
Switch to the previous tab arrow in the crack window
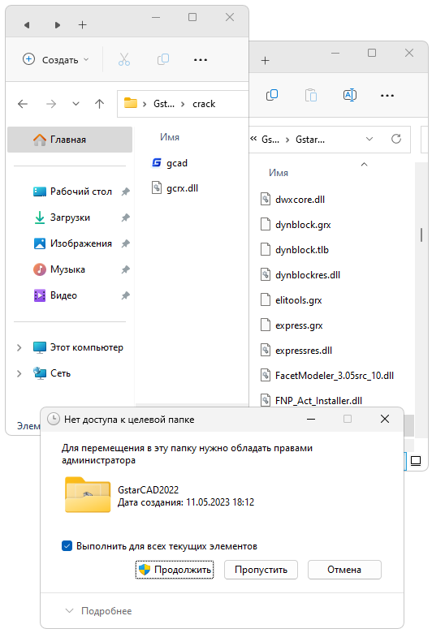pyautogui.click(x=27, y=25)
